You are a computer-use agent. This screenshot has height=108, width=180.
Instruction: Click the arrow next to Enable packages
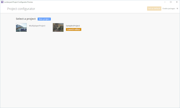click(x=177, y=8)
